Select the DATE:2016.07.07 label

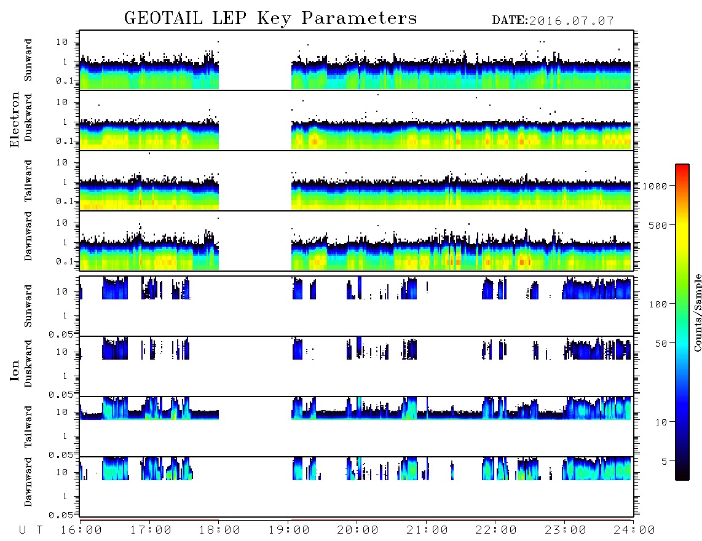(553, 20)
